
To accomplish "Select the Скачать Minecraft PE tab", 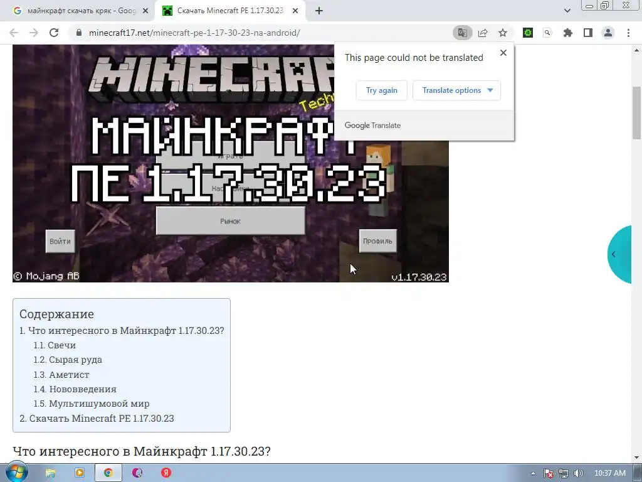I will [230, 11].
